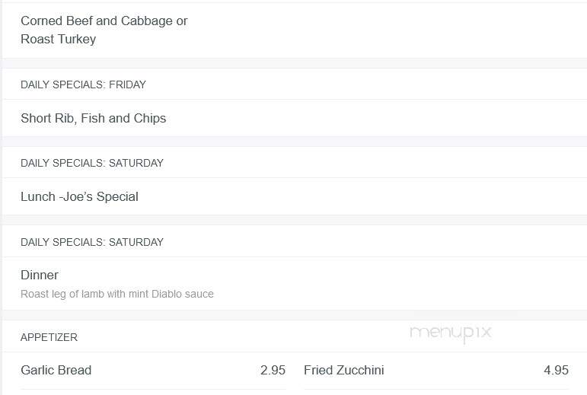Select the Garlic Bread appetizer
Screen dimensions: 587x395
point(56,371)
